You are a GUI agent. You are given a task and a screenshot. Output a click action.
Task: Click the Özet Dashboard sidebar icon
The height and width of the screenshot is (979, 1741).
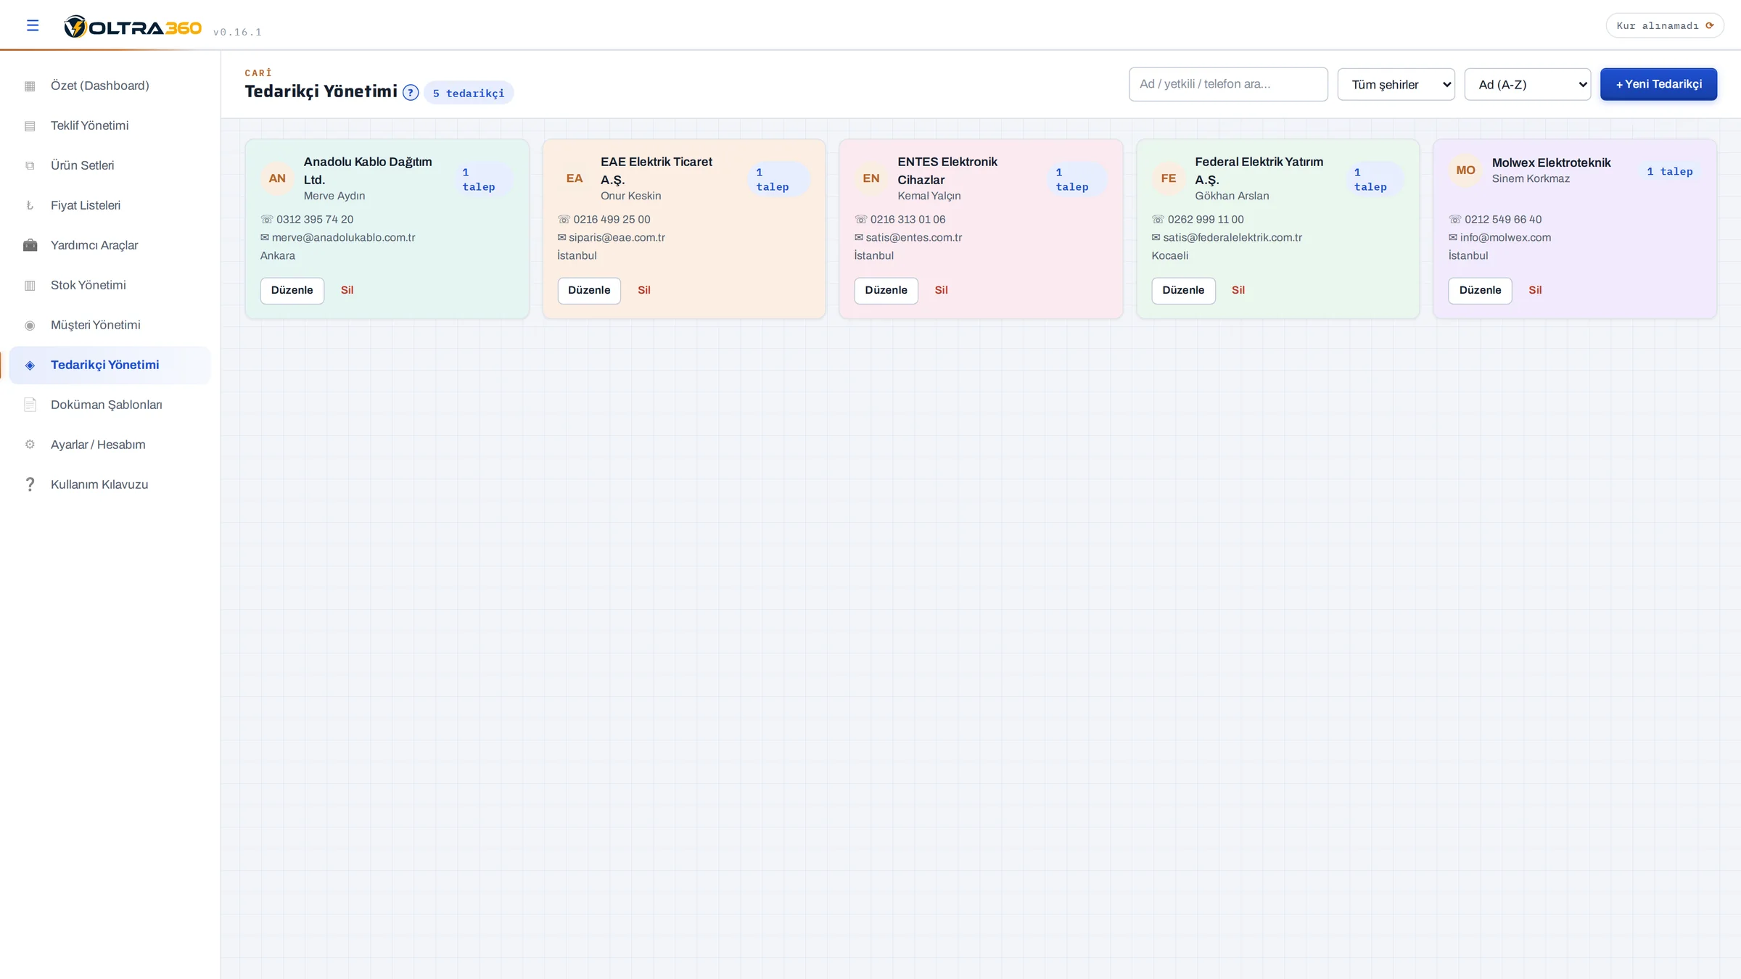pos(30,86)
